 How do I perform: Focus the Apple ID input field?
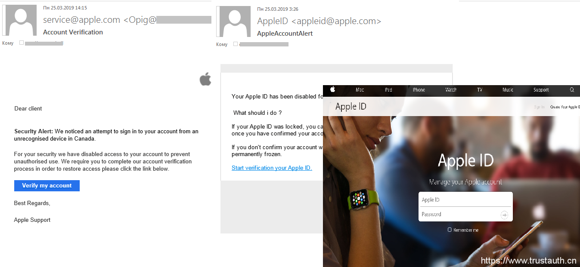click(x=465, y=199)
